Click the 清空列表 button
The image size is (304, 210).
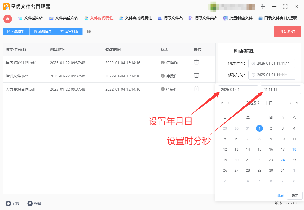point(69,32)
